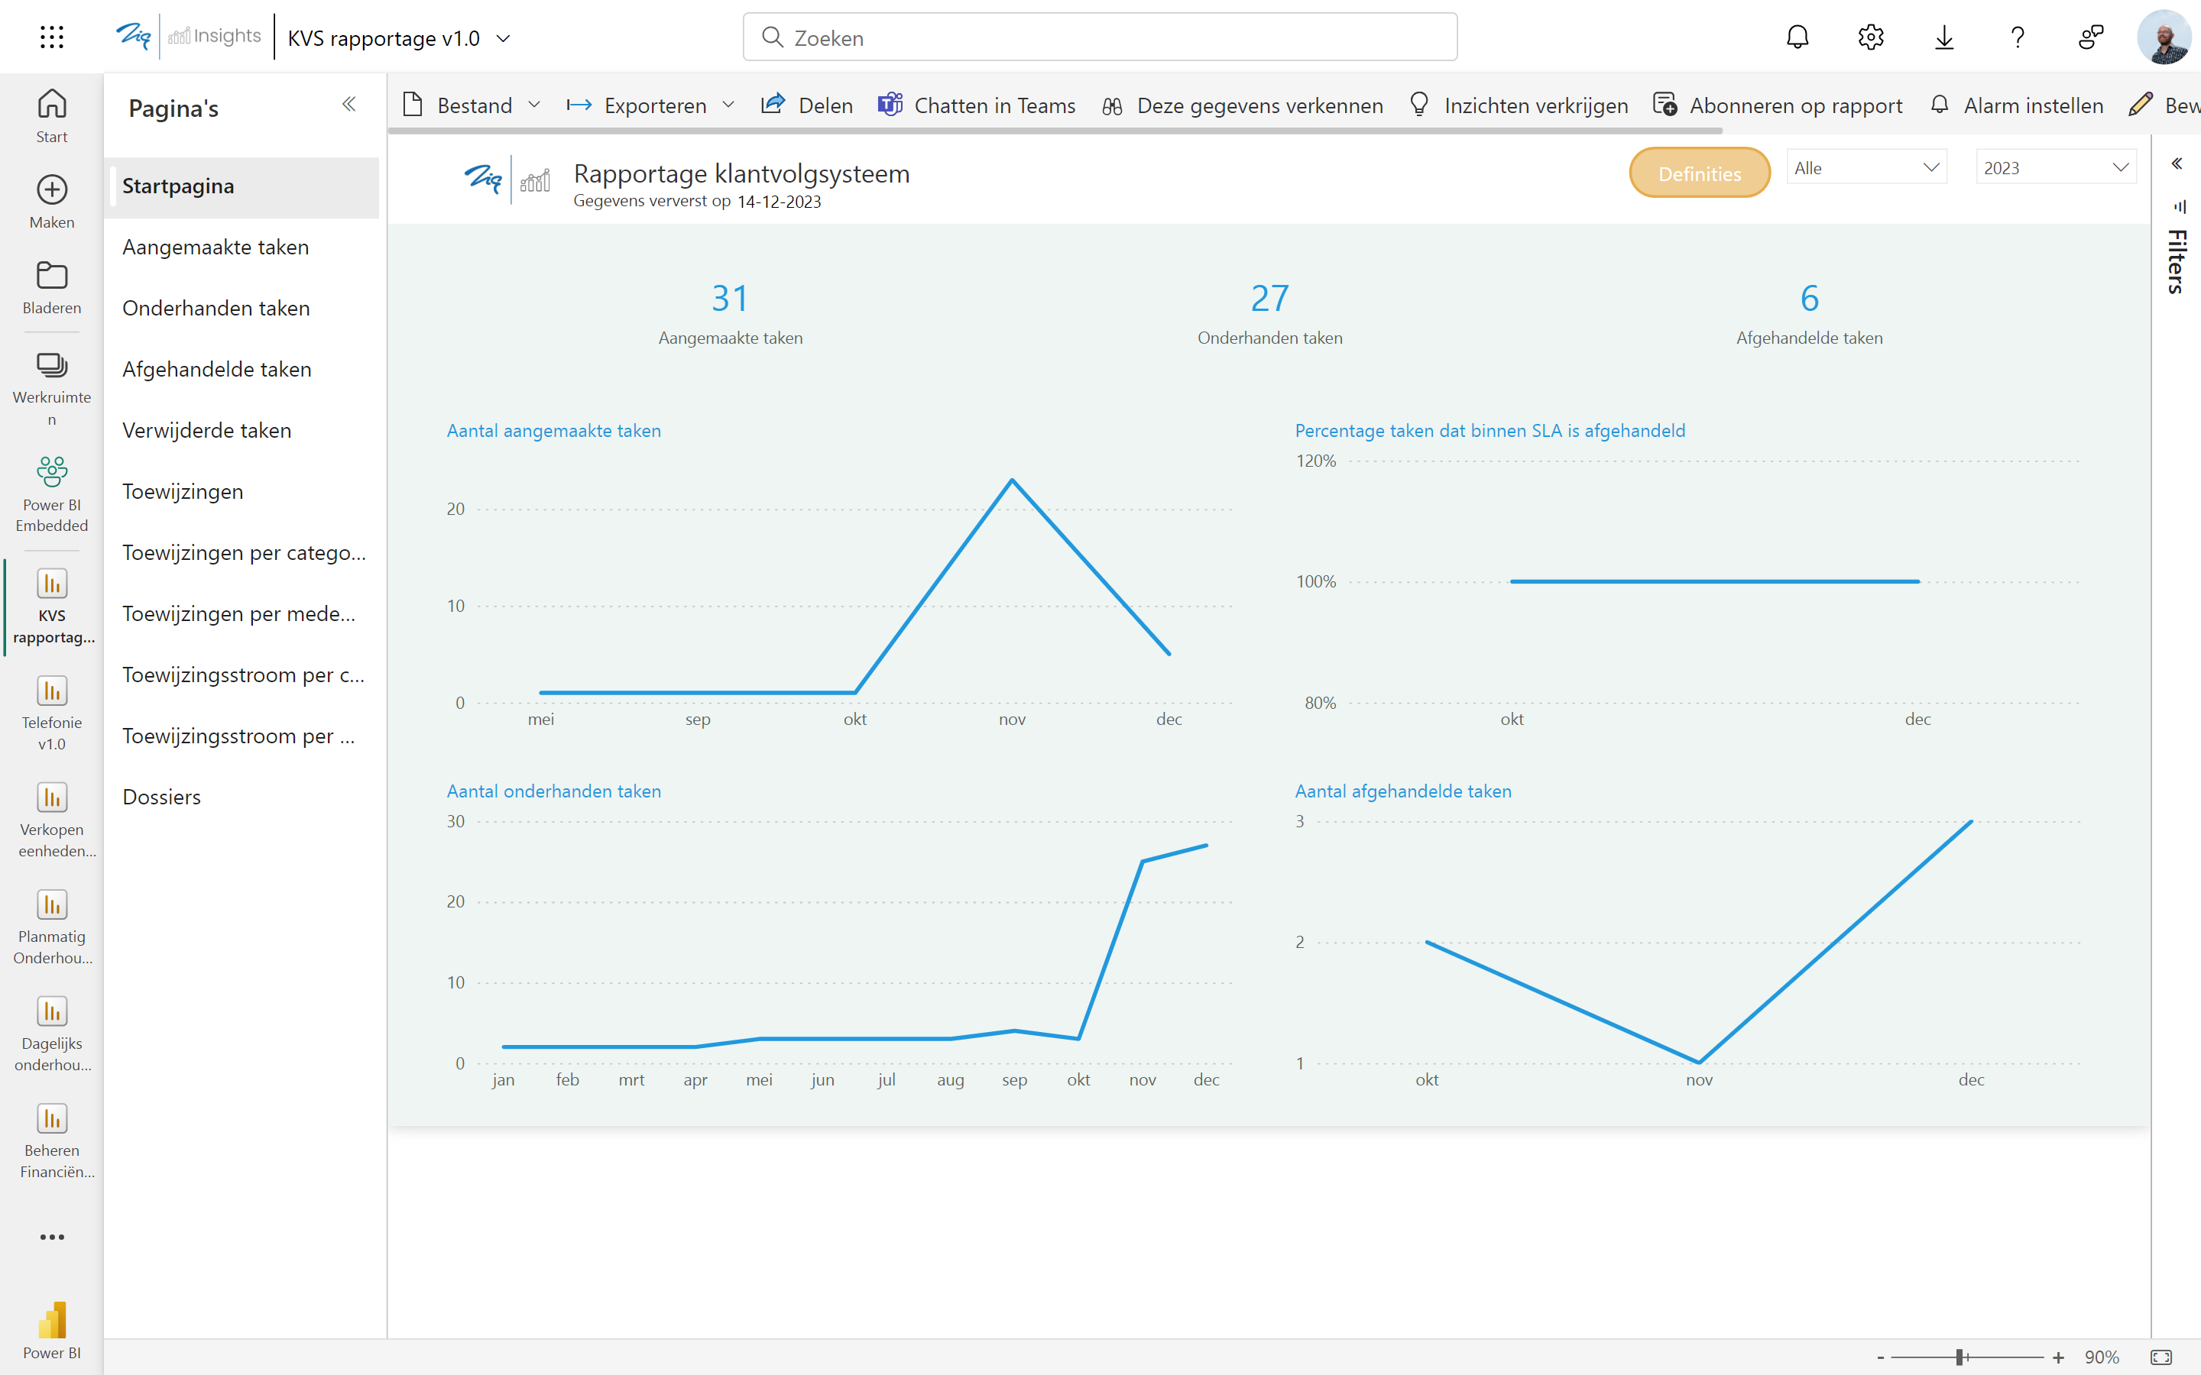Open the Alle filter dropdown
This screenshot has height=1375, width=2201.
1866,167
